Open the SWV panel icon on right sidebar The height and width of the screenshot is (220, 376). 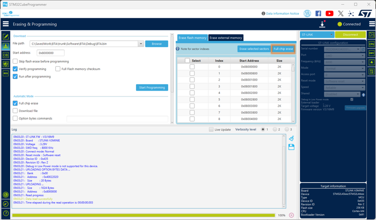click(x=371, y=53)
